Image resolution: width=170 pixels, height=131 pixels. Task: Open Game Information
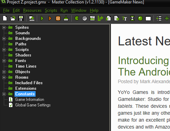point(30,99)
